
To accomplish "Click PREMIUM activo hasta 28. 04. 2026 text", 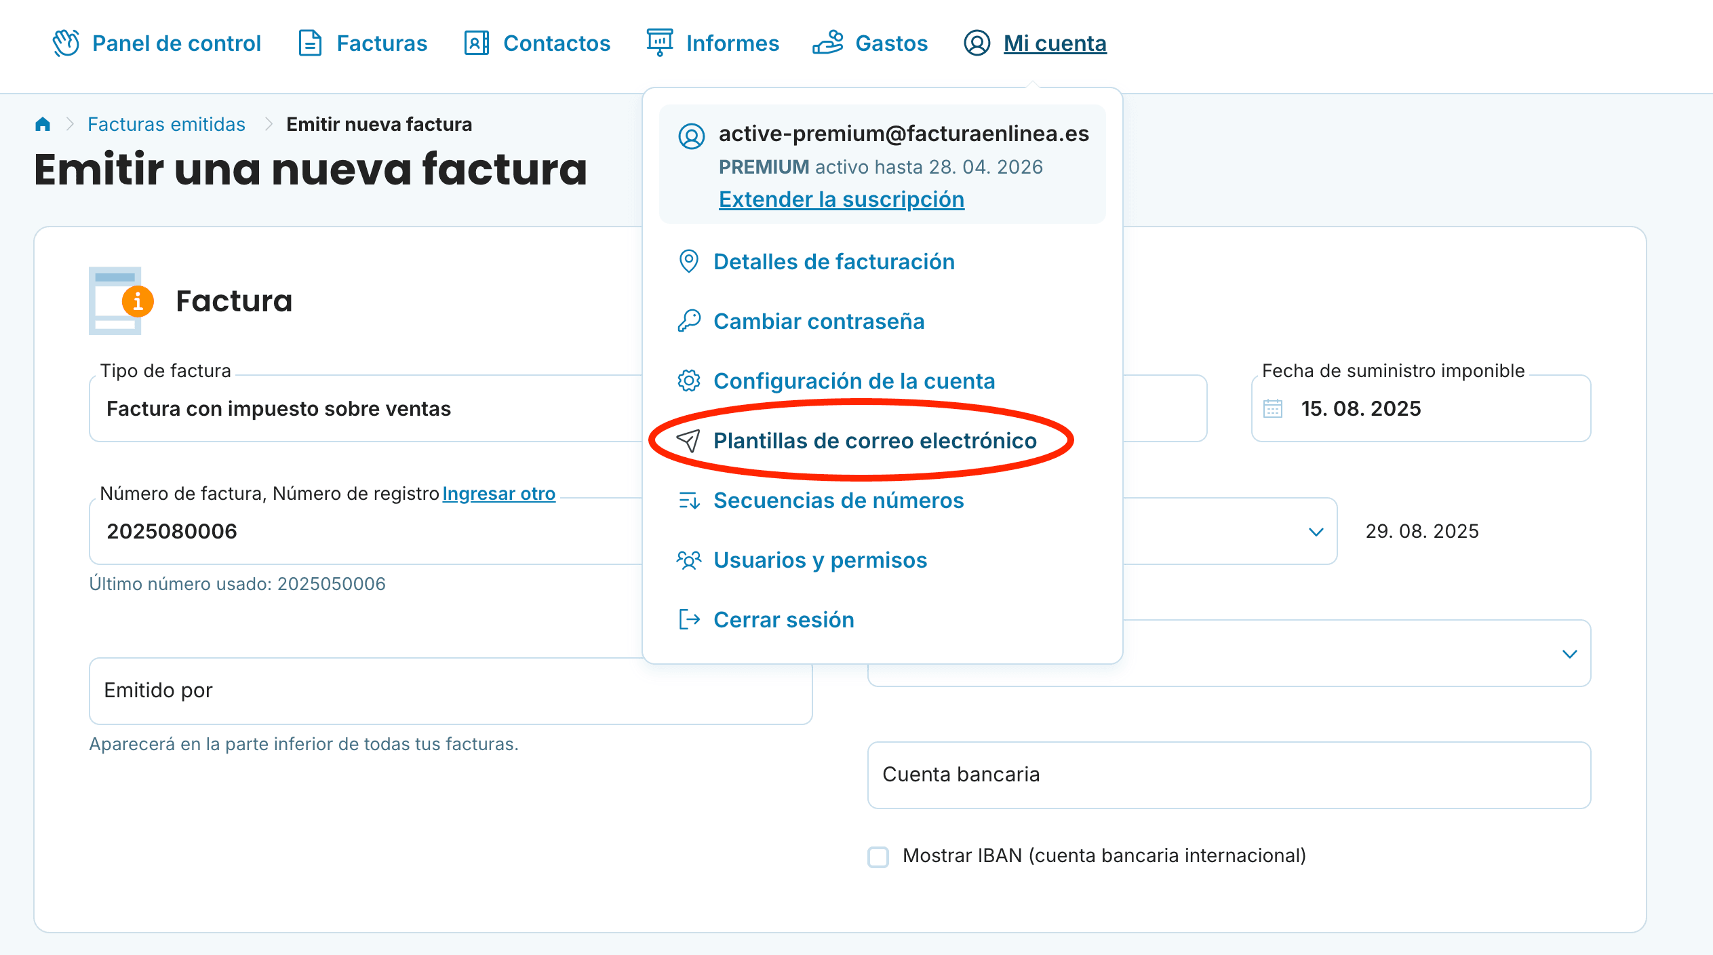I will (x=881, y=167).
